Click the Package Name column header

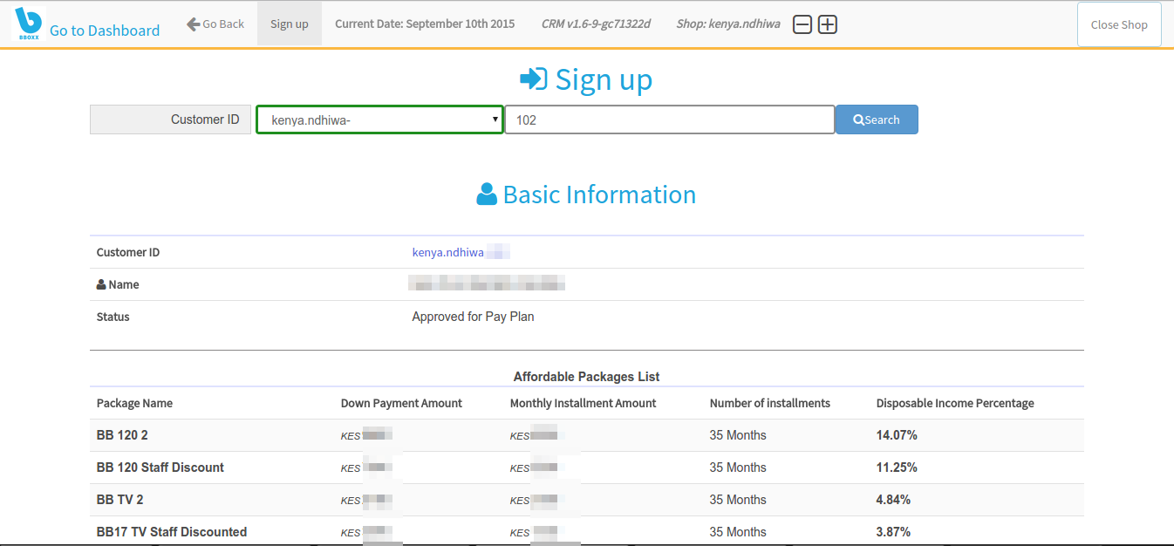tap(134, 403)
